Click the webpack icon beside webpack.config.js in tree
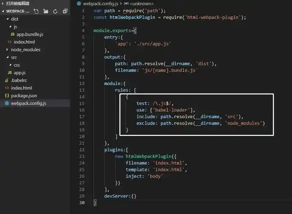The height and width of the screenshot is (214, 292). coord(7,103)
